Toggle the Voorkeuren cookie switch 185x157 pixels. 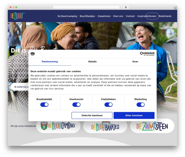(x=77, y=105)
